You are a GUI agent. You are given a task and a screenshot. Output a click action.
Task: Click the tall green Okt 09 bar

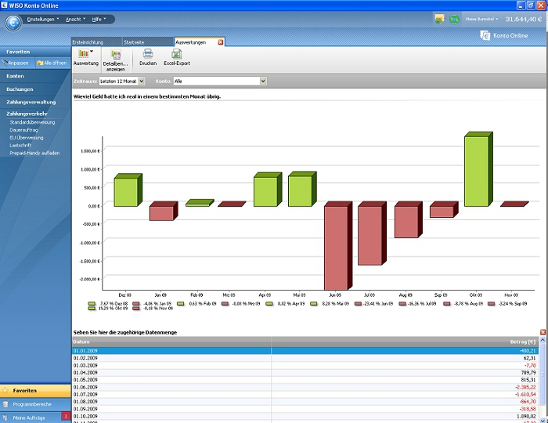pos(475,171)
